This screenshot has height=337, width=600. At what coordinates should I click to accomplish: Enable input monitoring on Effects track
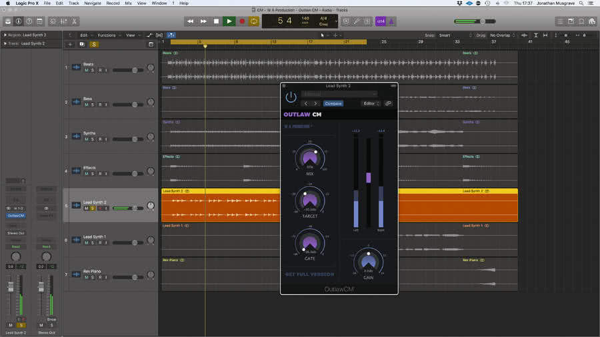pyautogui.click(x=107, y=174)
